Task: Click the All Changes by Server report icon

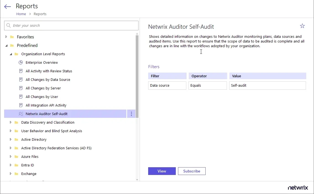Action: pyautogui.click(x=21, y=88)
